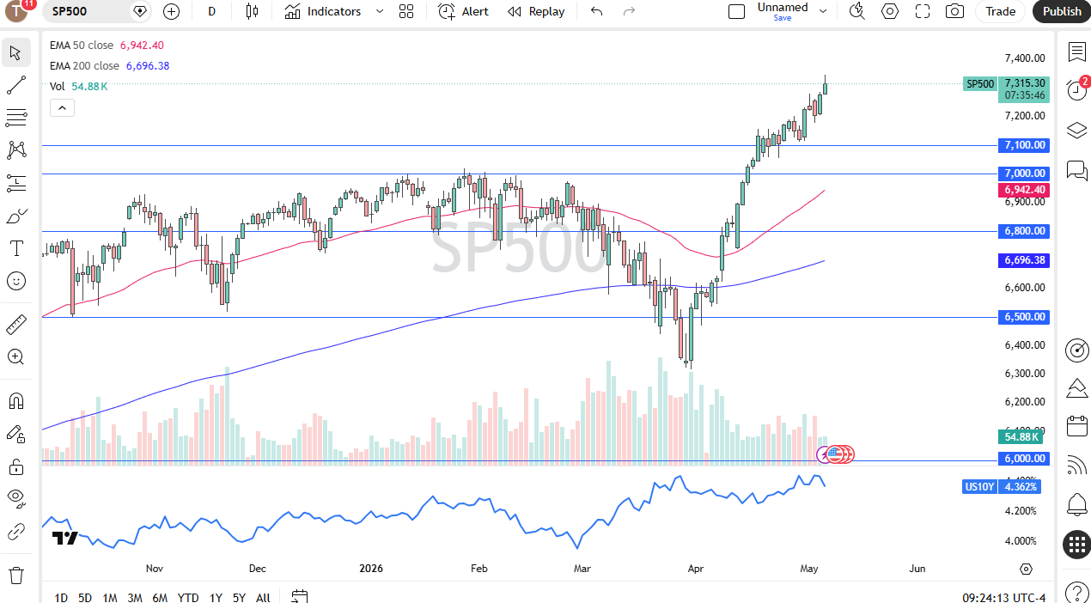Open the emoji icons tool

(15, 281)
